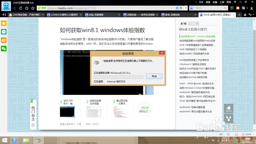Open the skin shirt icon
Image resolution: width=256 pixels, height=144 pixels.
[235, 2]
